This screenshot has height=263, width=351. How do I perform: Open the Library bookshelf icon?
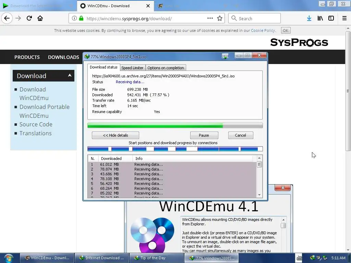(x=320, y=18)
